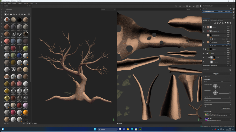Expand the Attributes section
Image resolution: width=236 pixels, height=132 pixels.
point(207,77)
